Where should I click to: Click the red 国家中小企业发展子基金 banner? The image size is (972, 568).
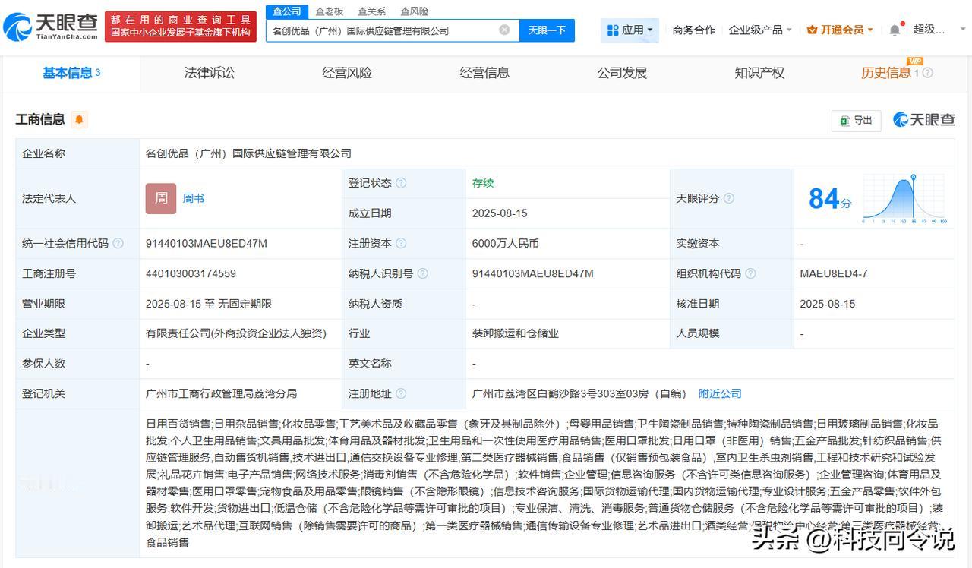coord(180,27)
